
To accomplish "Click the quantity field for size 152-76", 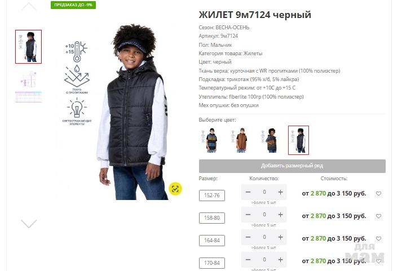I will tap(264, 192).
